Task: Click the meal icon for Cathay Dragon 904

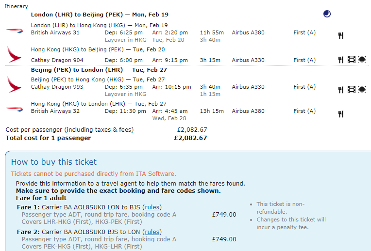Action: point(341,60)
